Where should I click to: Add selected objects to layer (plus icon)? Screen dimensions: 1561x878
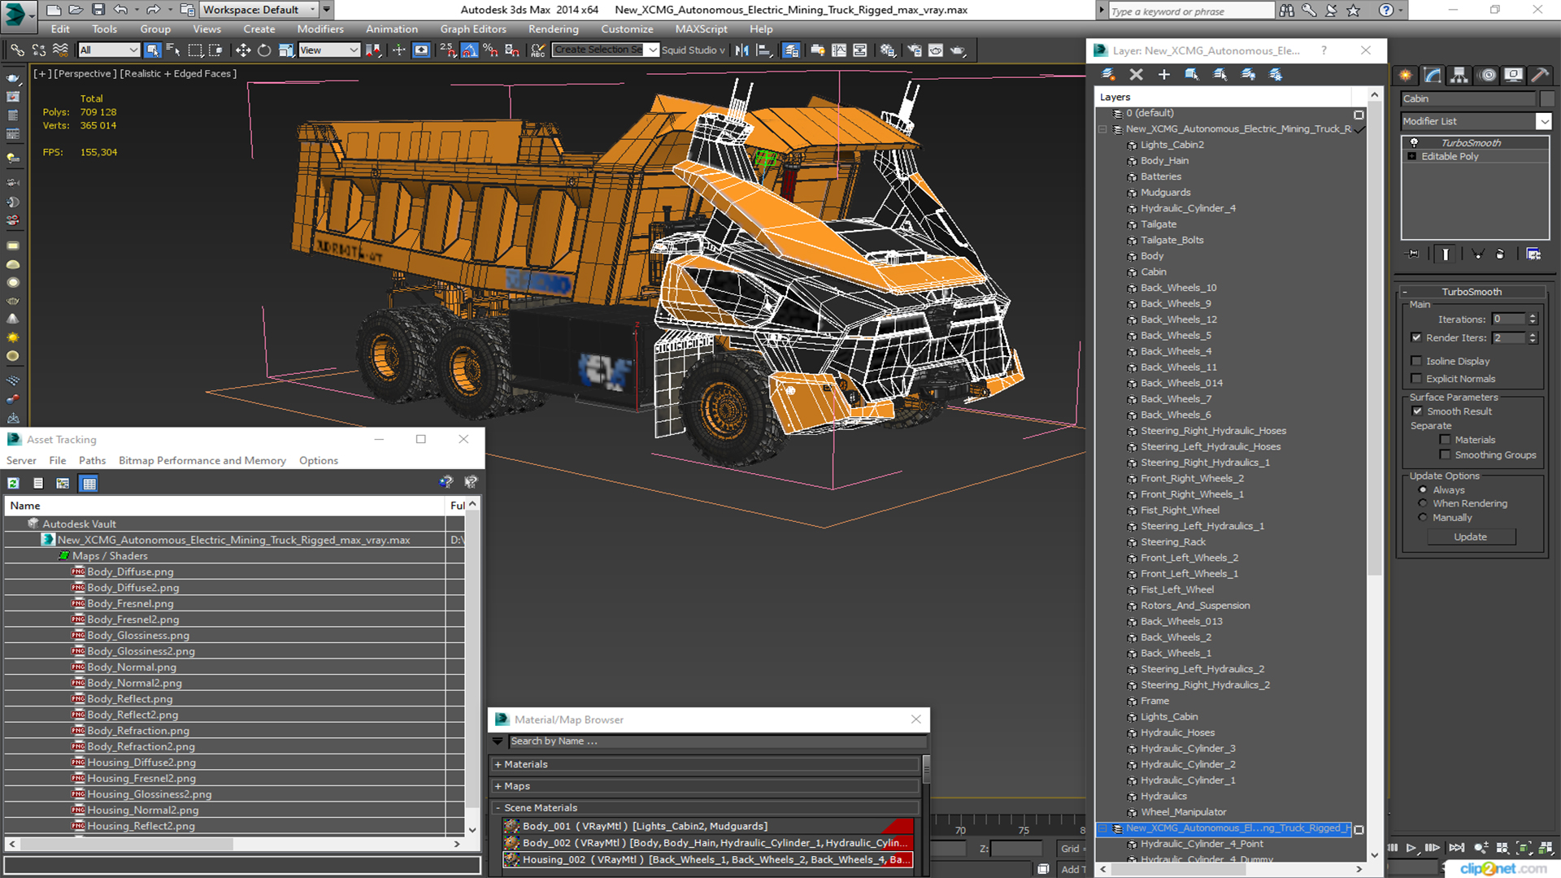coord(1163,74)
